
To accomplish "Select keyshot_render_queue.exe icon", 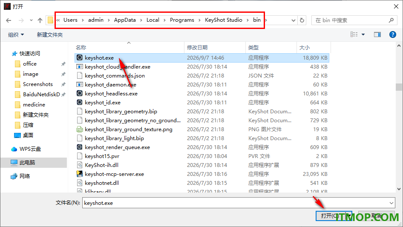I will (x=80, y=147).
